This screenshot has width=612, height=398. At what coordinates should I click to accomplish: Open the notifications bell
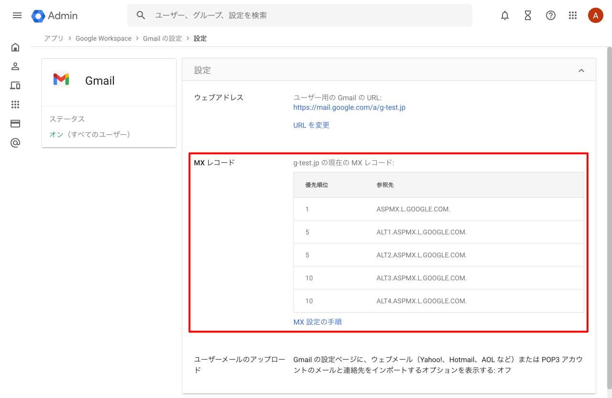pos(505,15)
